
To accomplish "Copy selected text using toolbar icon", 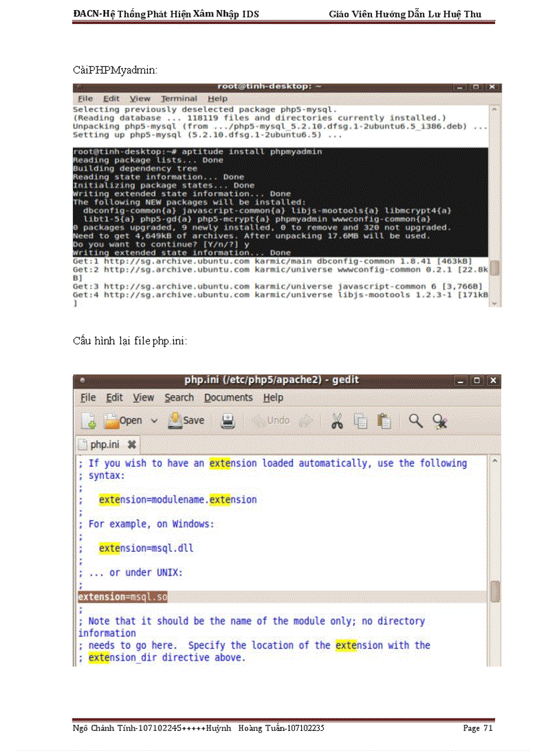I will coord(361,421).
